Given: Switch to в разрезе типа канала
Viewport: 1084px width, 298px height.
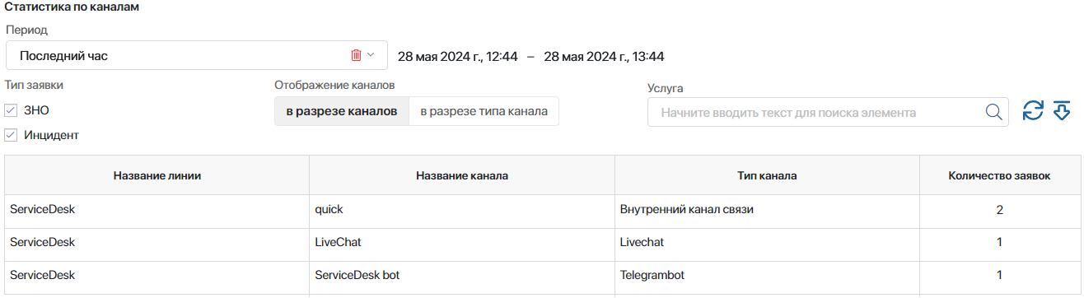Looking at the screenshot, I should coord(484,111).
